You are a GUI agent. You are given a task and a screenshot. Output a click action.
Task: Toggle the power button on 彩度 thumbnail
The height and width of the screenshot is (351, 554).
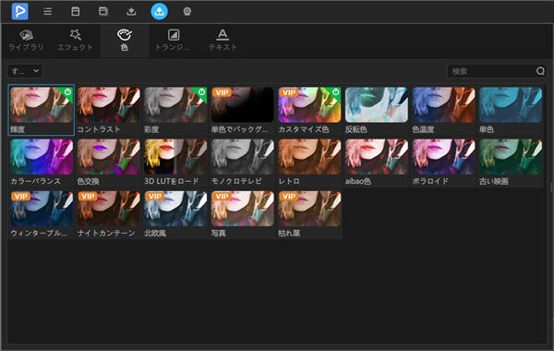pyautogui.click(x=201, y=91)
